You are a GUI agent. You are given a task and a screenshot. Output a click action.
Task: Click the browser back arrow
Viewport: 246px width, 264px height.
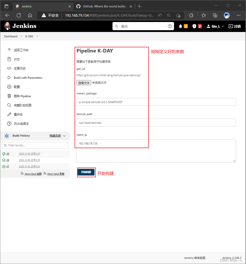click(7, 15)
